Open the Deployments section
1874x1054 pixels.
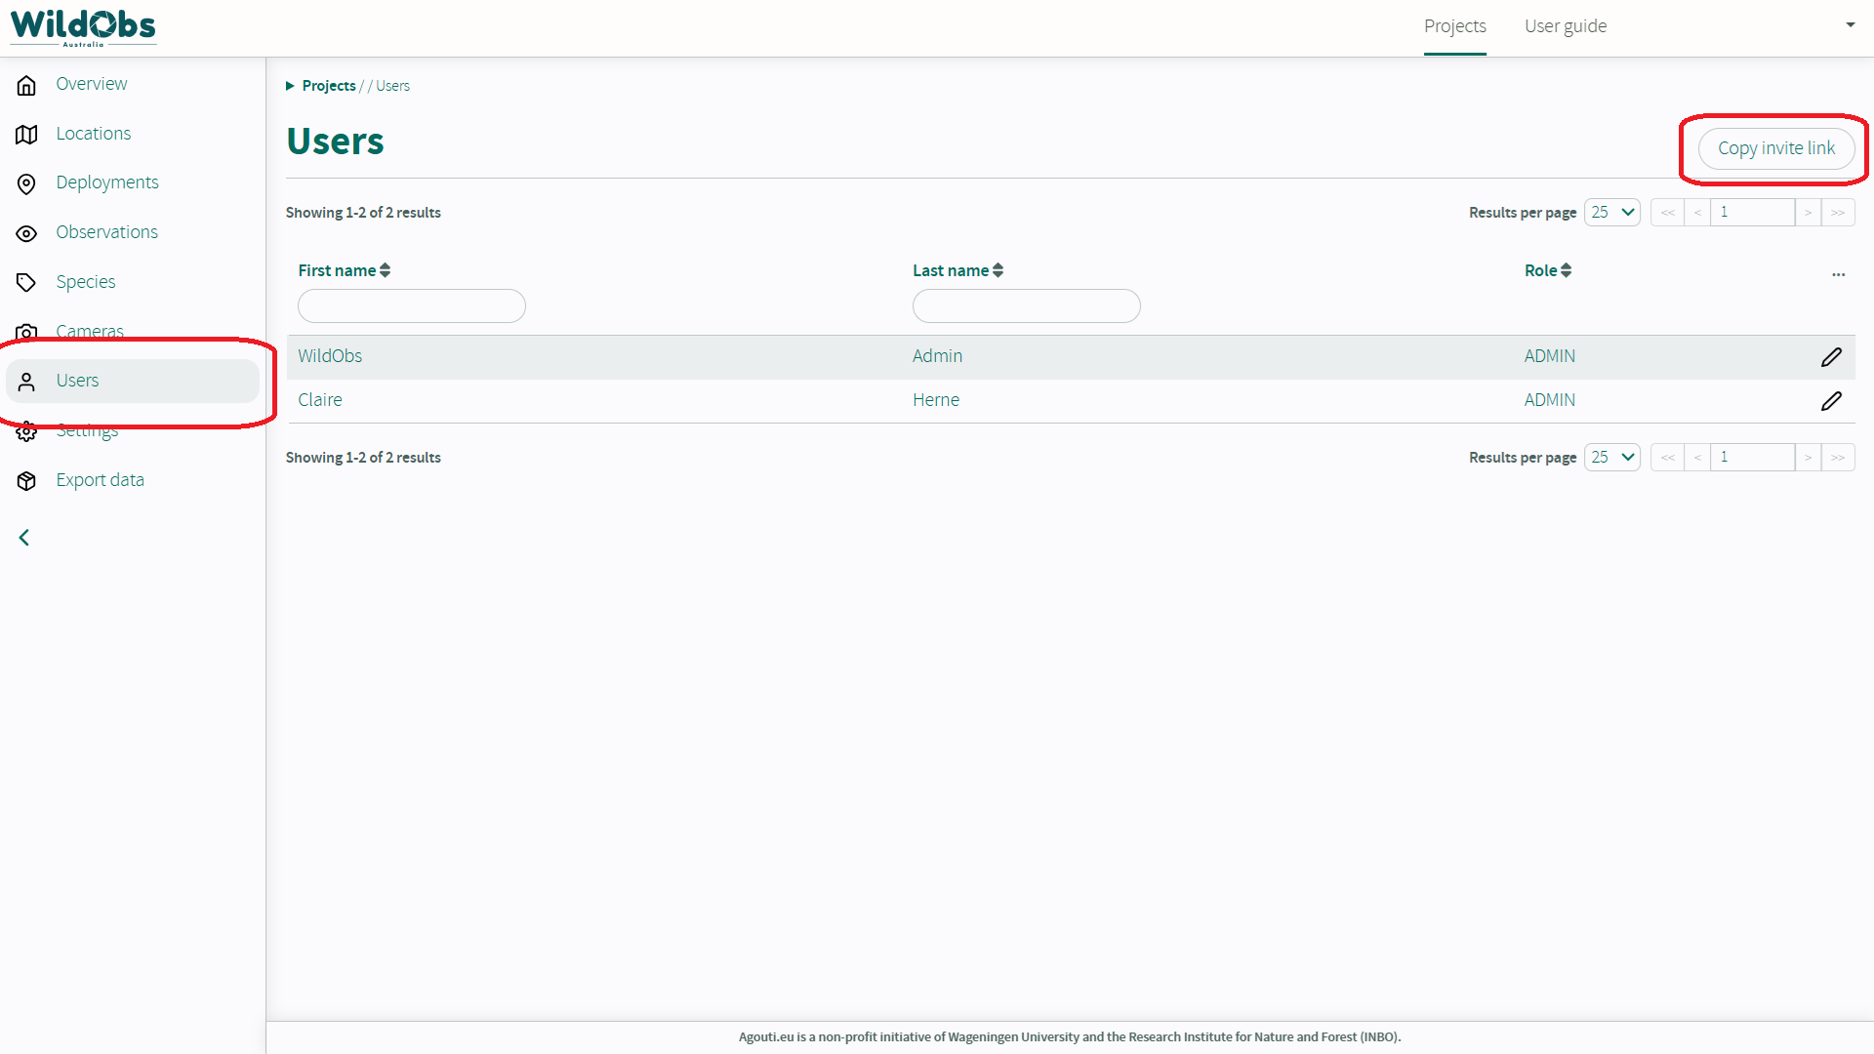[107, 182]
